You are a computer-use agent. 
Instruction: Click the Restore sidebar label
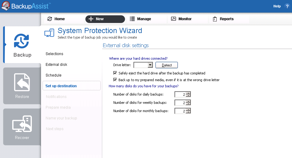[22, 96]
